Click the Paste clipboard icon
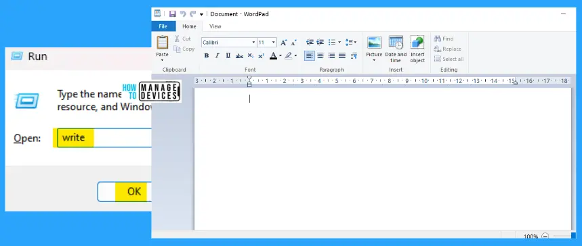 click(x=162, y=42)
